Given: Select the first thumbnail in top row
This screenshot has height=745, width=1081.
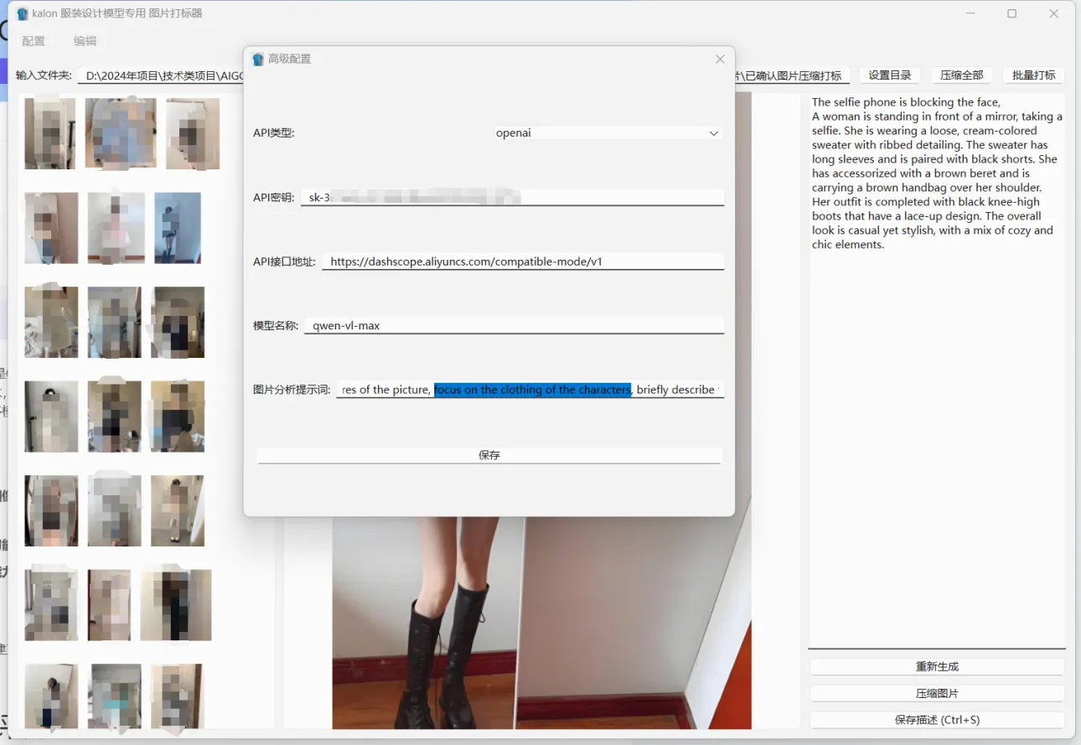Looking at the screenshot, I should [49, 133].
